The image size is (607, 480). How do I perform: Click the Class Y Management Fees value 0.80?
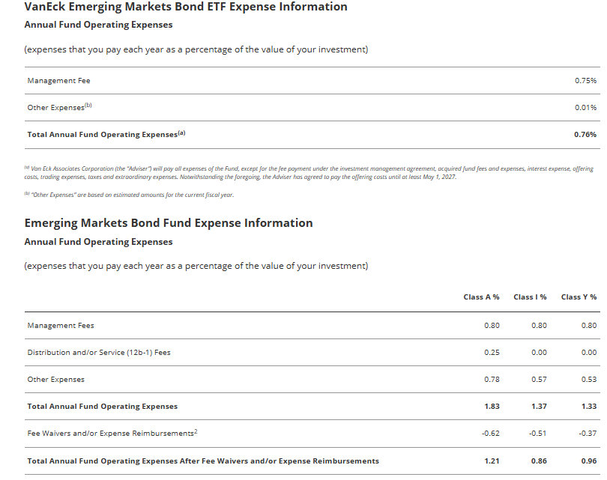[x=589, y=326]
